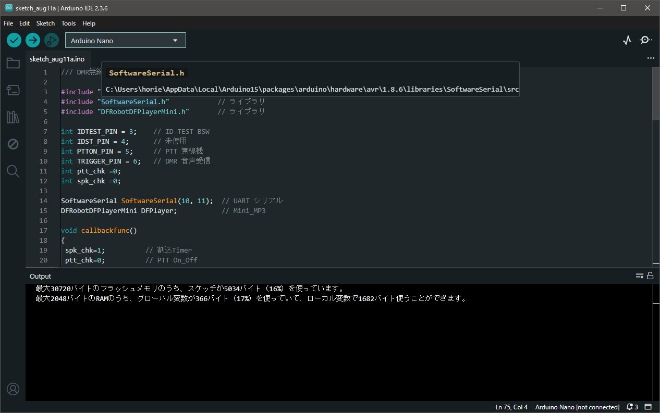Open the Library Manager sidebar icon

(x=13, y=117)
